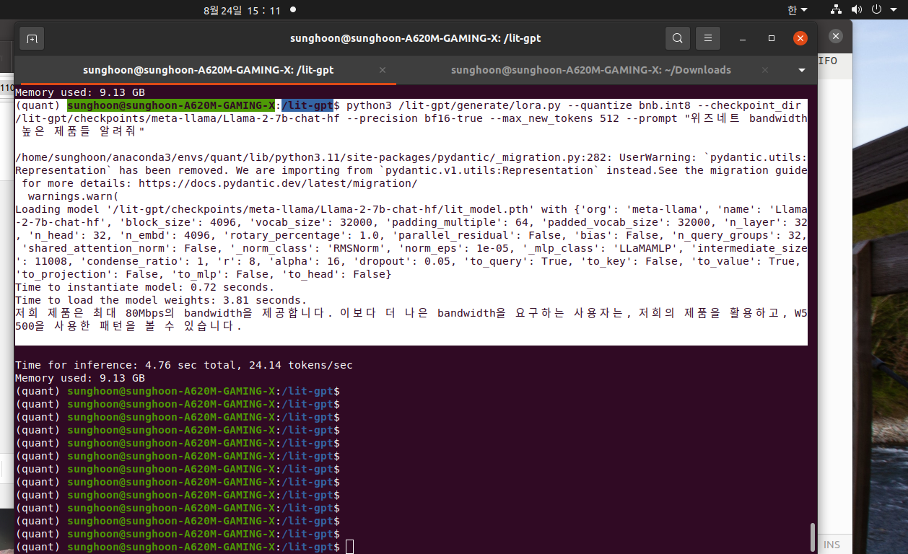Click 'Time for inference: 4.76 sec total' line
The image size is (908, 554).
coord(184,365)
